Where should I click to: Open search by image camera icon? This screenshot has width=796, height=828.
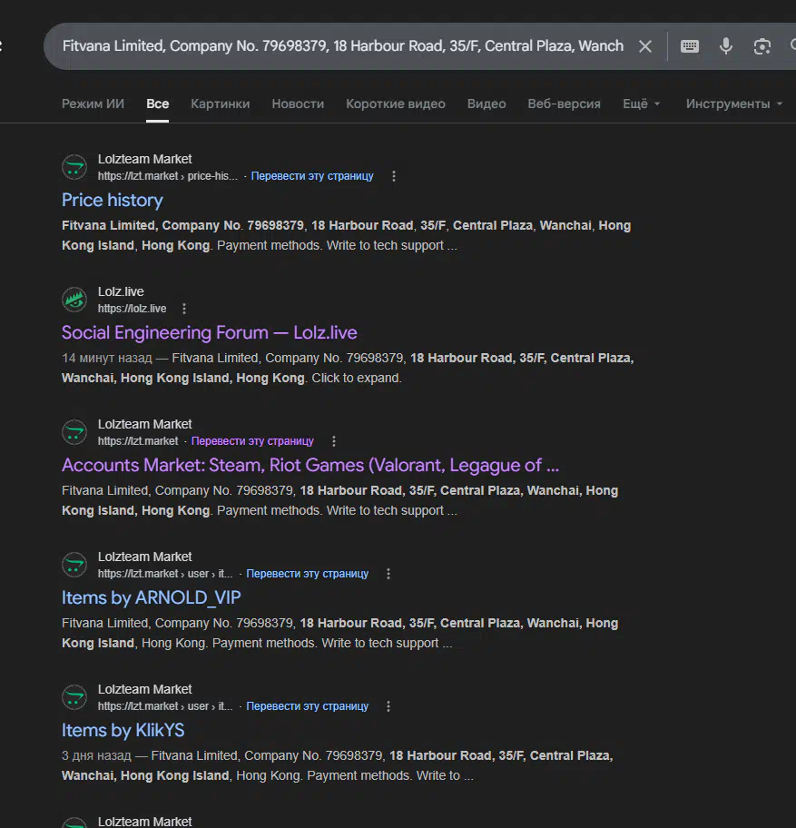(x=762, y=46)
